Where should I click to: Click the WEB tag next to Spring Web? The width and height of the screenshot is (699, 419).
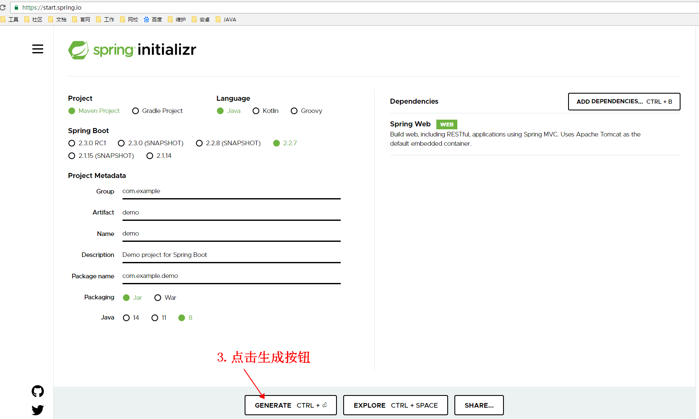(x=446, y=124)
